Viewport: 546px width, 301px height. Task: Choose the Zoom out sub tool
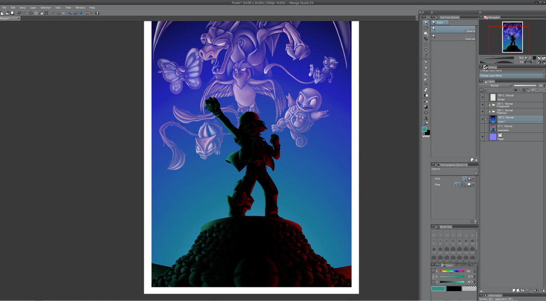pos(454,37)
